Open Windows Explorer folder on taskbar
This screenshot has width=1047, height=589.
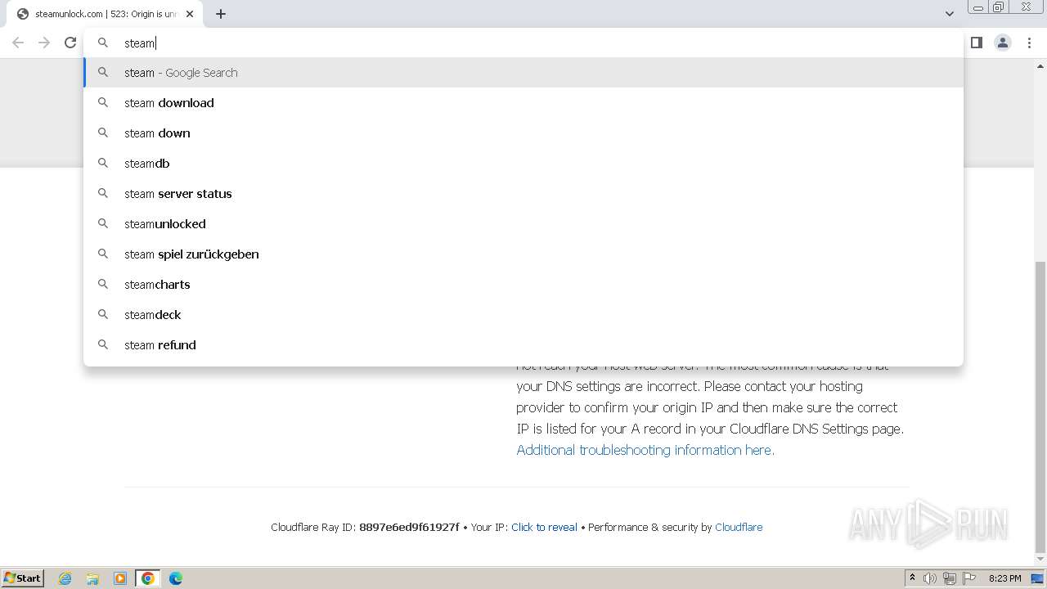[92, 578]
